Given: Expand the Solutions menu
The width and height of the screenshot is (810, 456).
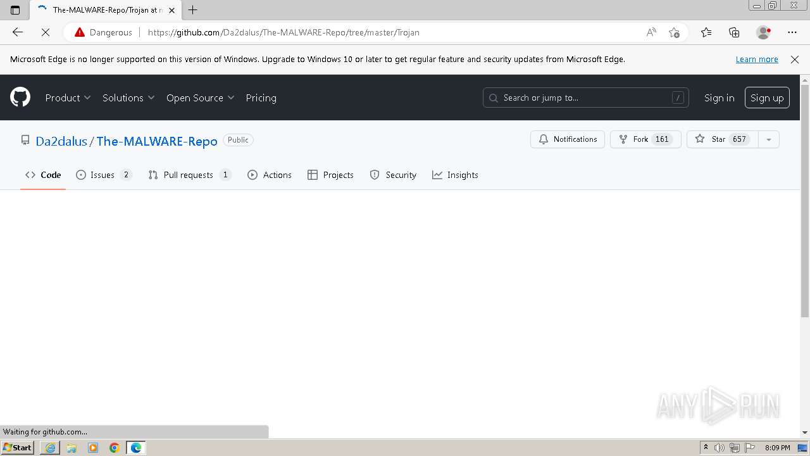Looking at the screenshot, I should coord(128,98).
